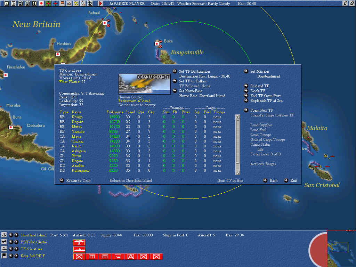Screen dimensions: 356x267
Task: Click the red Japanese flag toolbar icon
Action: click(x=41, y=3)
